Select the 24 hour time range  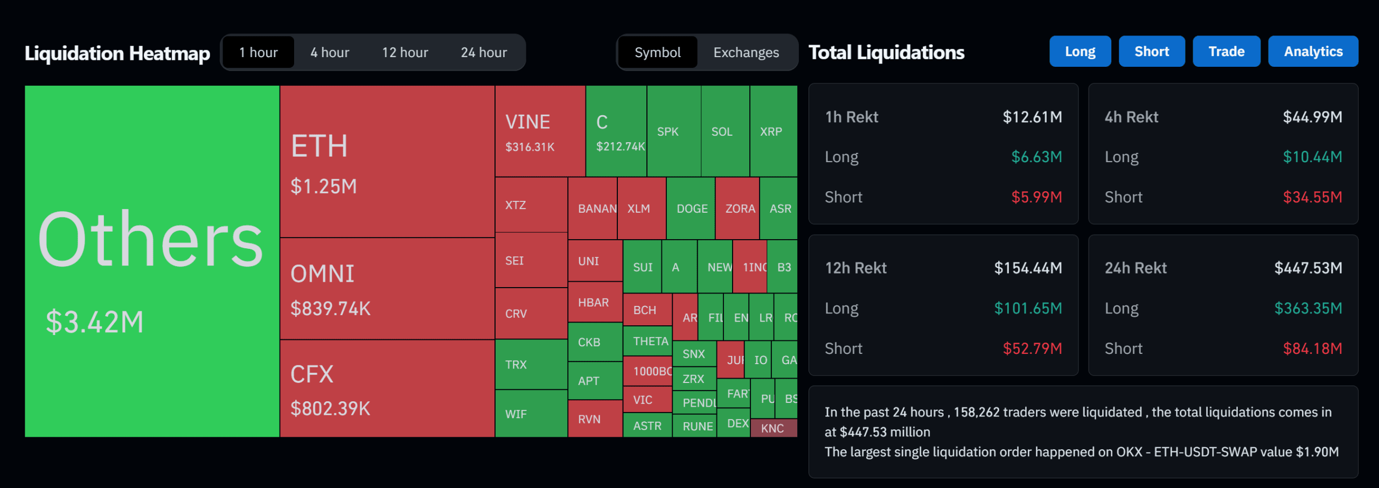coord(483,52)
